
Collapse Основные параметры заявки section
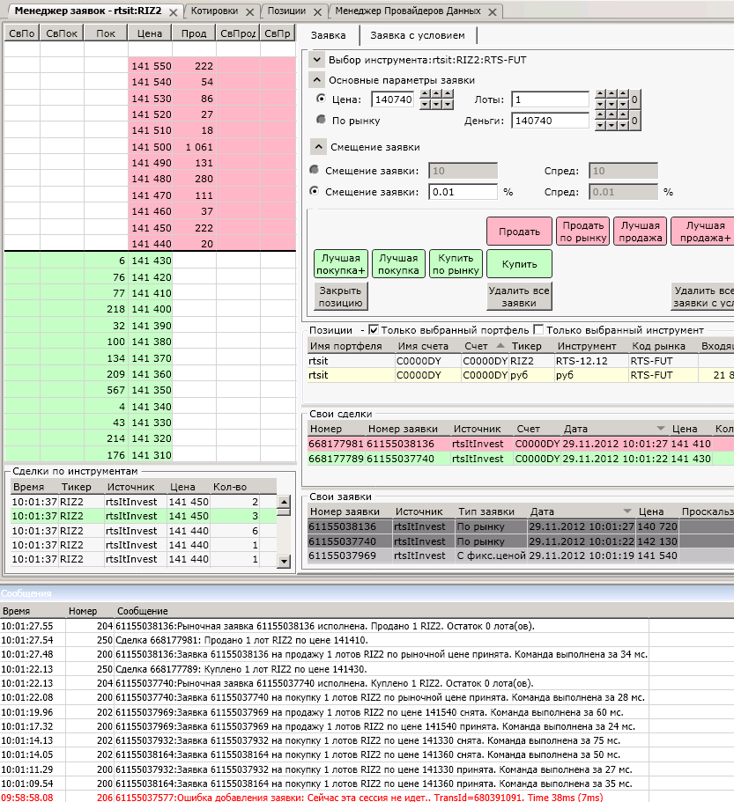(x=317, y=80)
